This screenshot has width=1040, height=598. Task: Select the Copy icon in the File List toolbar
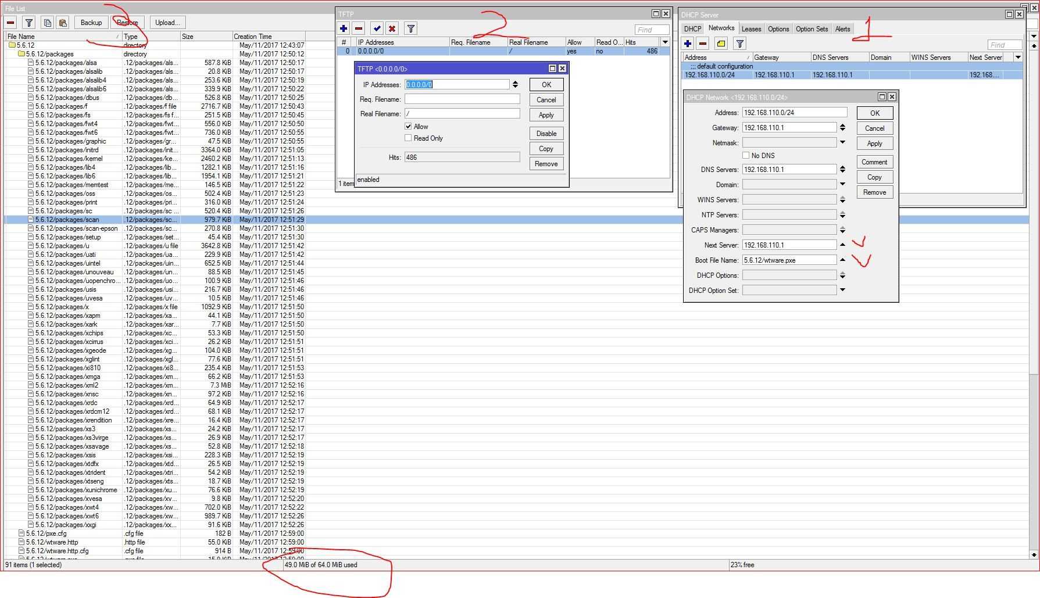tap(47, 22)
